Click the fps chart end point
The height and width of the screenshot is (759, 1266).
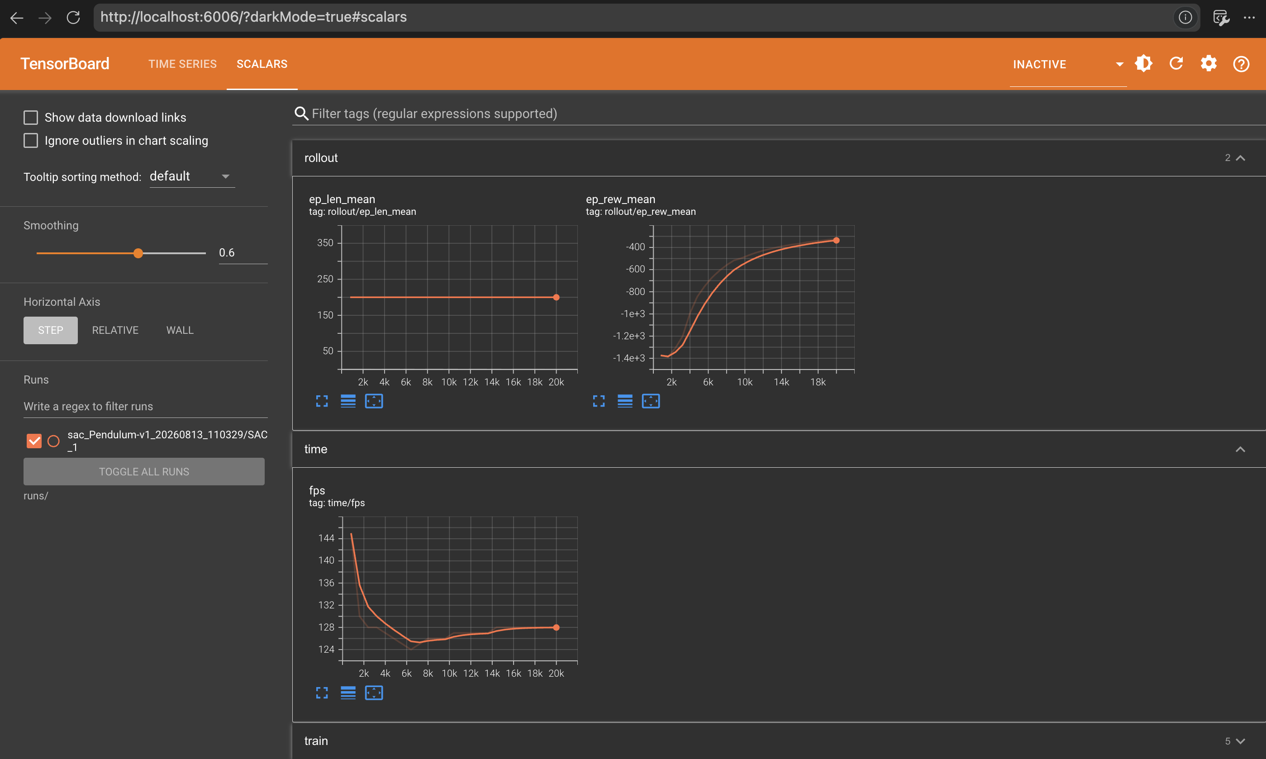click(x=556, y=627)
